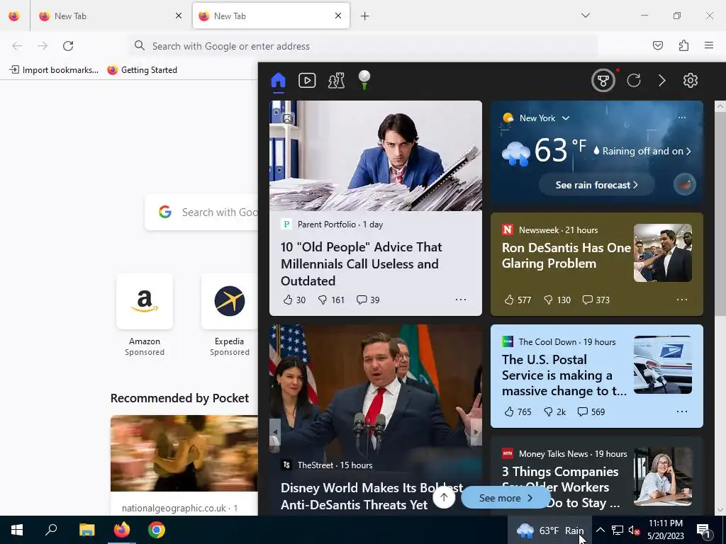
Task: Open comments on Newsweek article
Action: coord(596,300)
